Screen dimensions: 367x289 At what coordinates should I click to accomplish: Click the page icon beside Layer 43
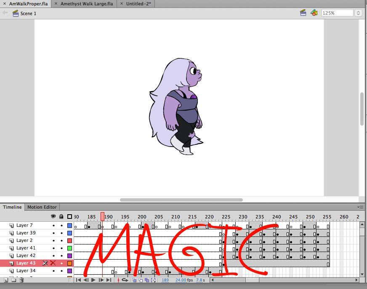coord(11,263)
